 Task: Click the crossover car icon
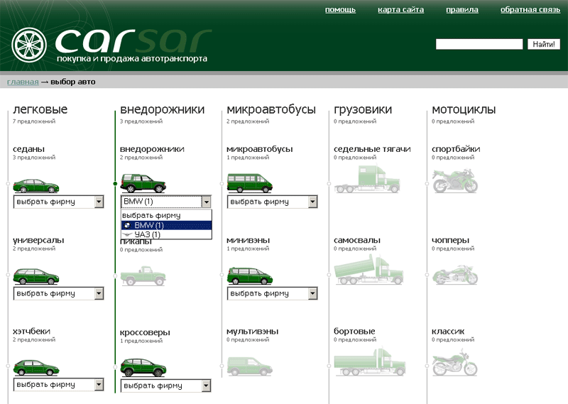[x=143, y=367]
